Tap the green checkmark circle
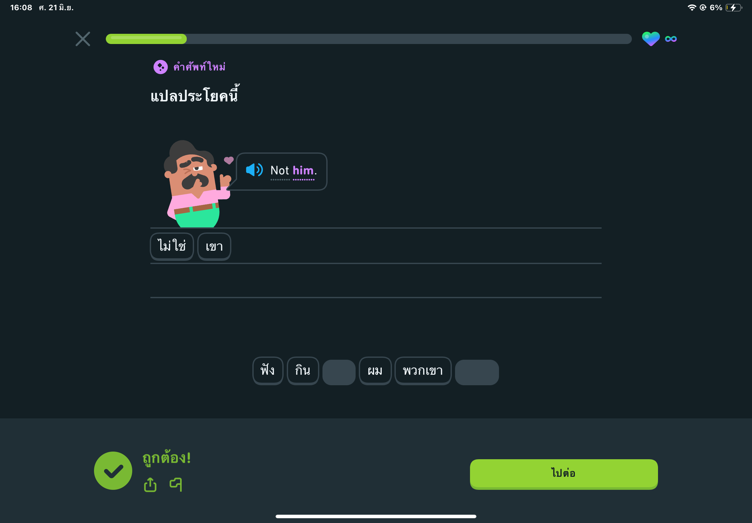 point(113,471)
